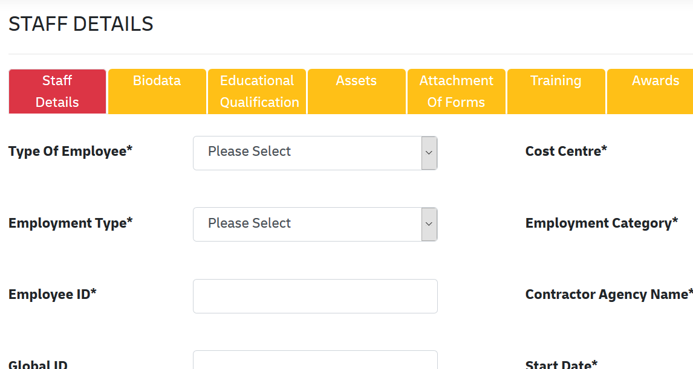Click the STAFF DETAILS page heading

81,24
